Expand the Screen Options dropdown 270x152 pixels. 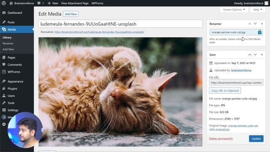(234, 10)
